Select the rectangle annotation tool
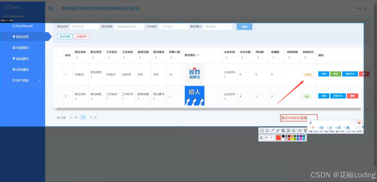Screen dimensions: 377x182 click(x=262, y=131)
